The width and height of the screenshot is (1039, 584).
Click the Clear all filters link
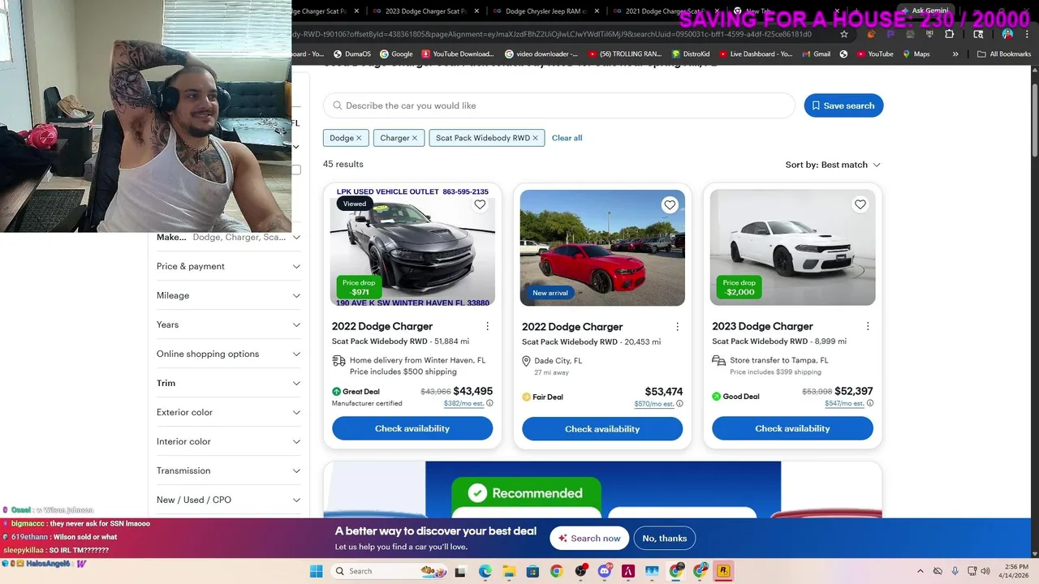tap(567, 138)
